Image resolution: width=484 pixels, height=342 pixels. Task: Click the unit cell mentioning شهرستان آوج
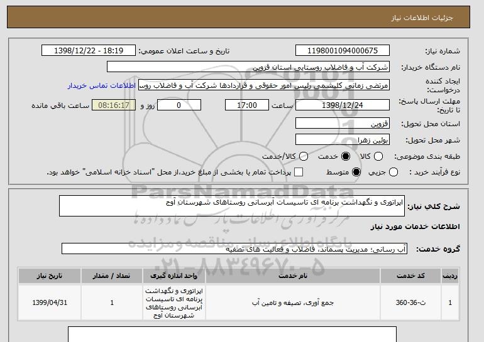click(173, 302)
